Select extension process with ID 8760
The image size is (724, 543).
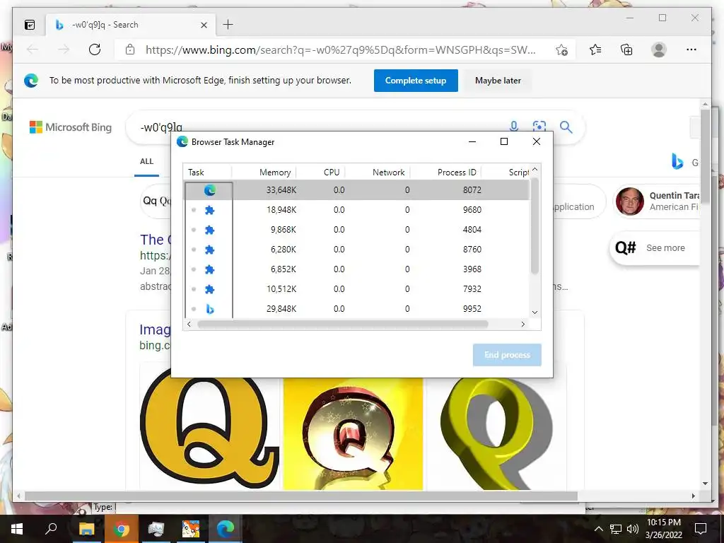point(357,250)
